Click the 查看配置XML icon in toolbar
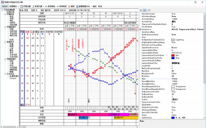Screen dimensions: 206x128 coord(77,6)
